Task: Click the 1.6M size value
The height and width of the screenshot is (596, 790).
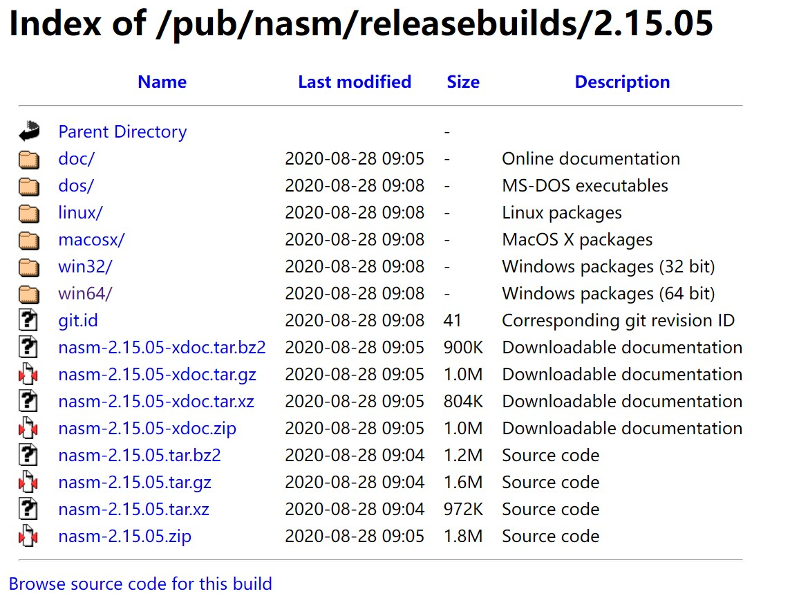Action: [x=463, y=482]
